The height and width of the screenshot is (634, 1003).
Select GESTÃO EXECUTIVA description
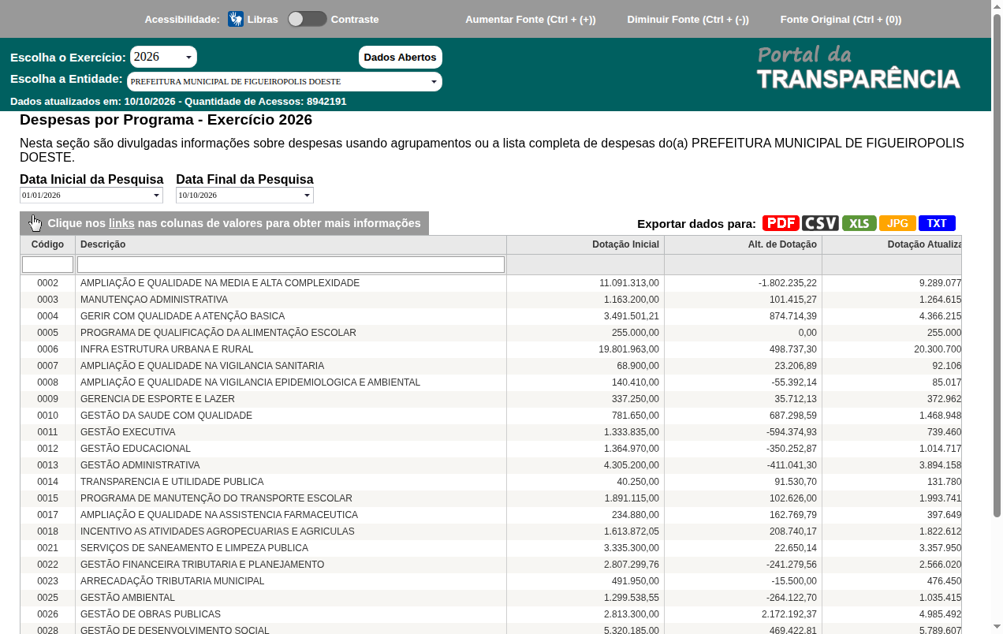(x=128, y=432)
